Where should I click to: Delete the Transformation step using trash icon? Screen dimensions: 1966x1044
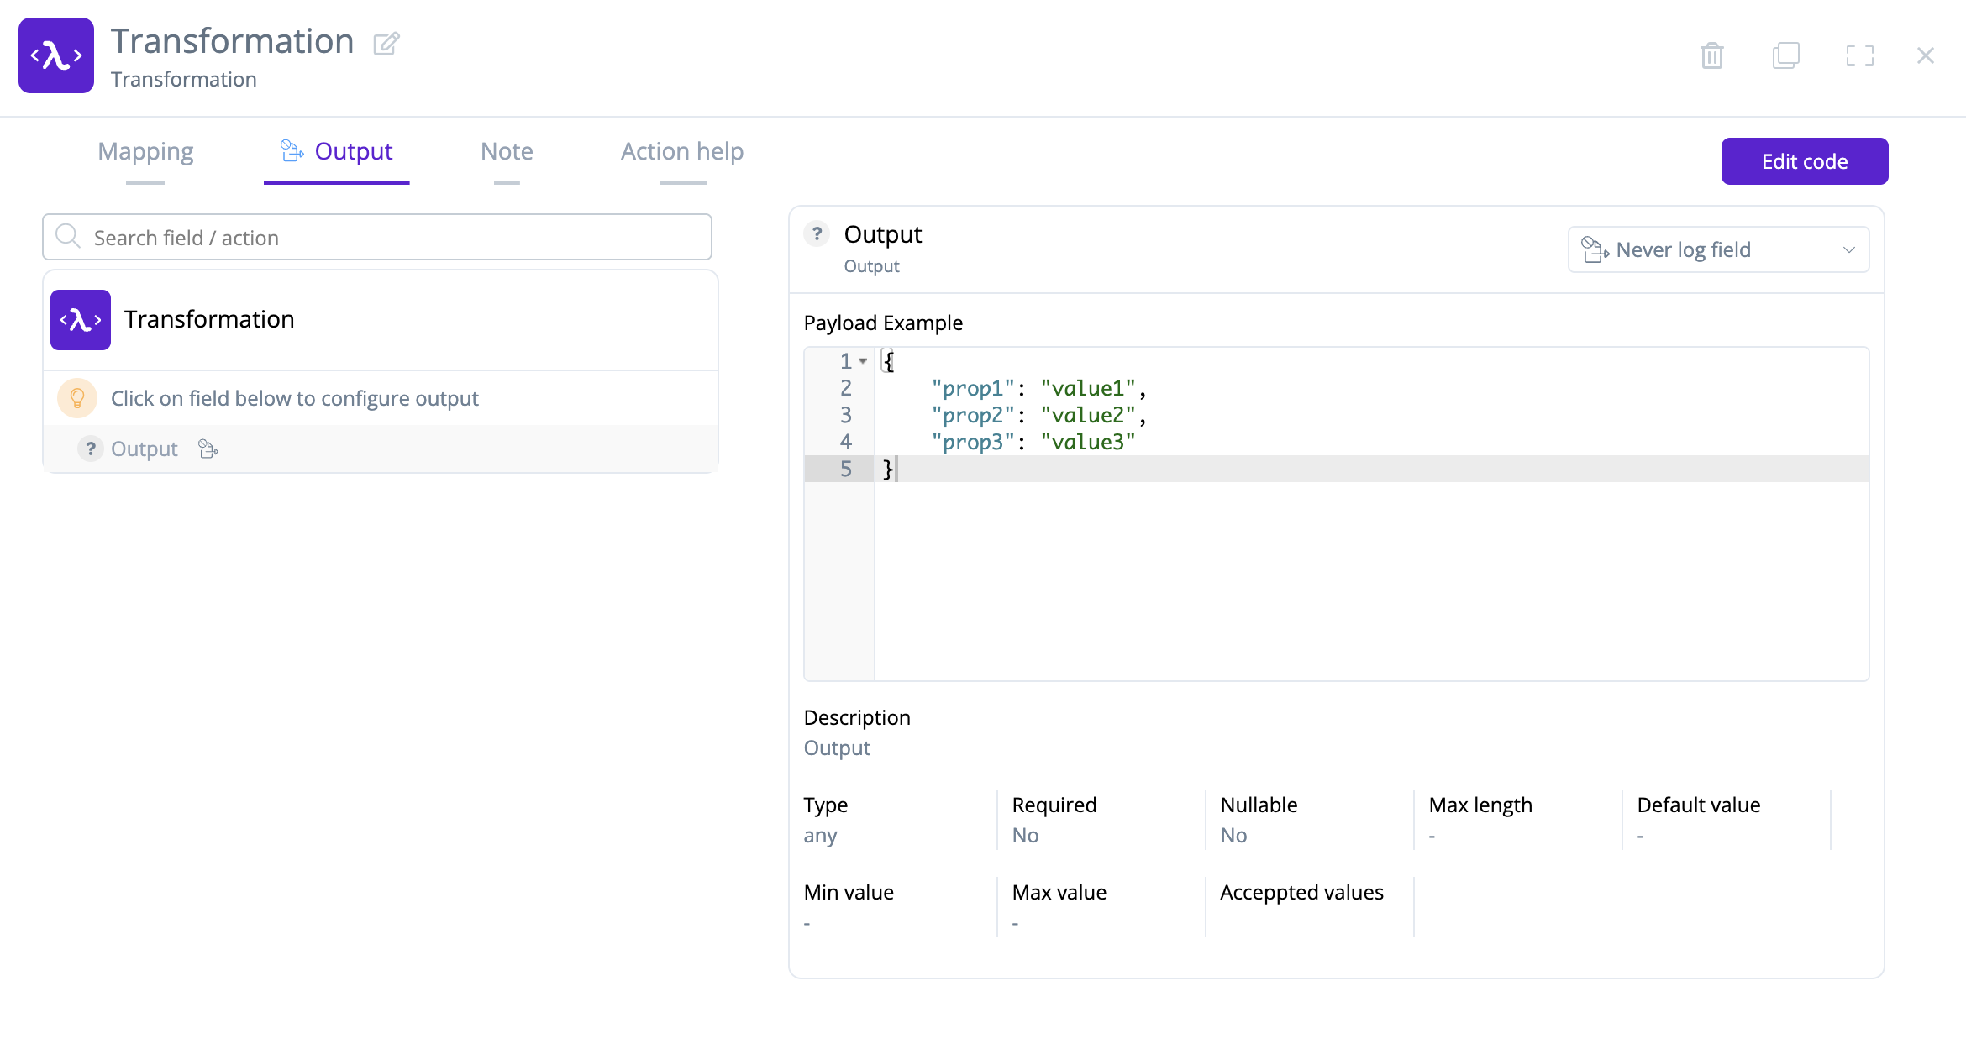coord(1712,55)
